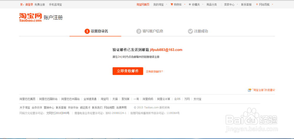The height and width of the screenshot is (139, 294).
Task: Click the 改进建议 feedback icon
Action: (x=249, y=90)
